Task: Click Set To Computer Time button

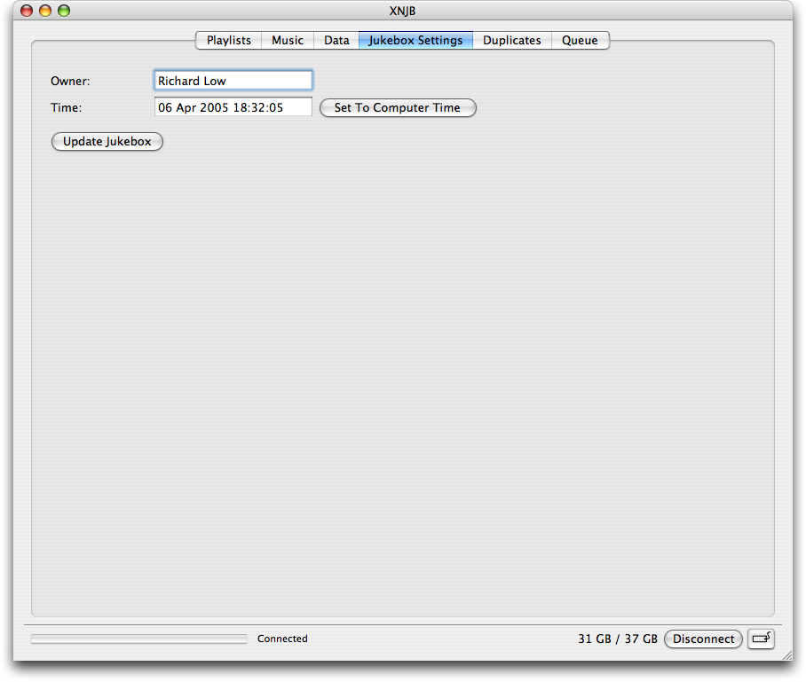Action: pyautogui.click(x=398, y=108)
